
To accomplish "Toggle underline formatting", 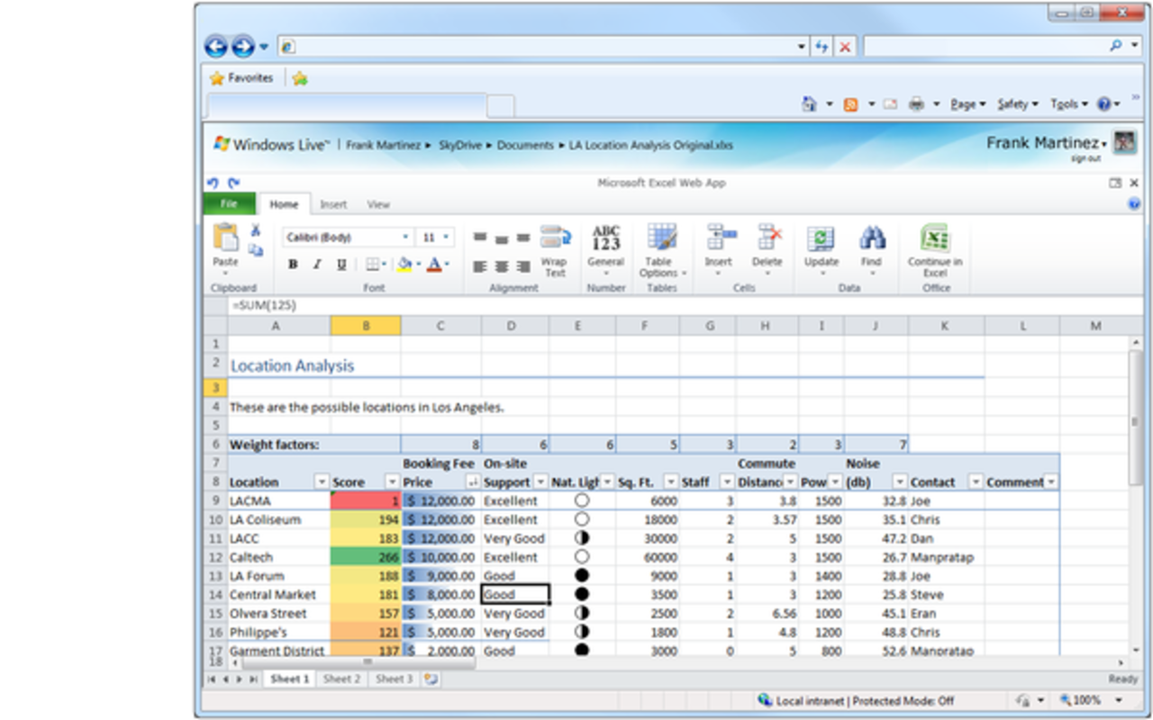I will coord(341,265).
